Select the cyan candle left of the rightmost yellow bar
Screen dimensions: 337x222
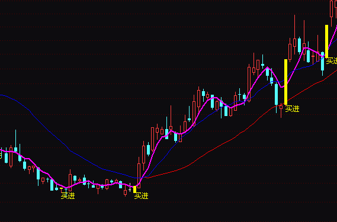[x=322, y=63]
